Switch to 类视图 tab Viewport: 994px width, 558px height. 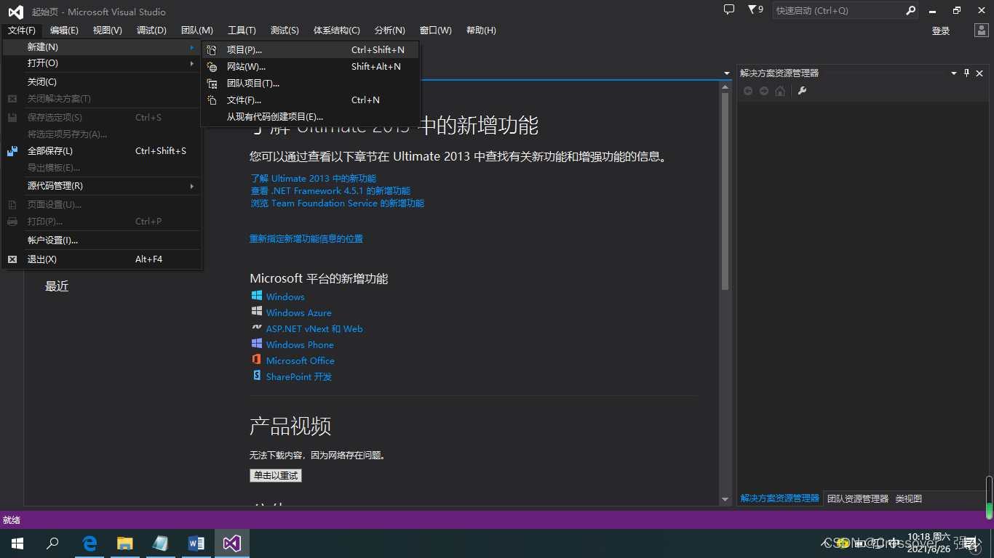(x=909, y=499)
